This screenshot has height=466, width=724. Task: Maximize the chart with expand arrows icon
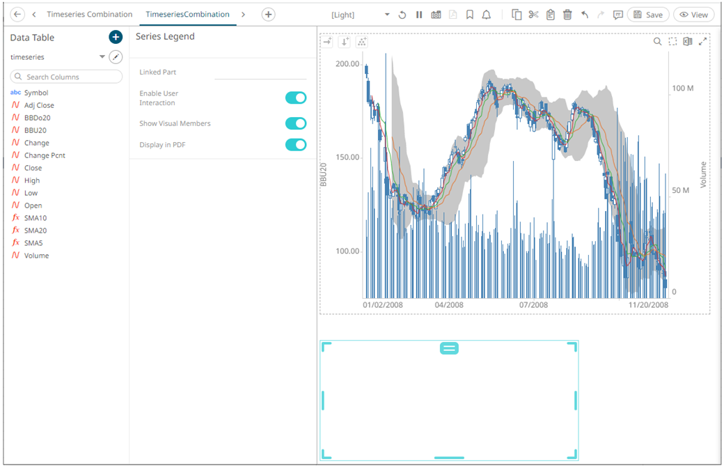tap(703, 42)
